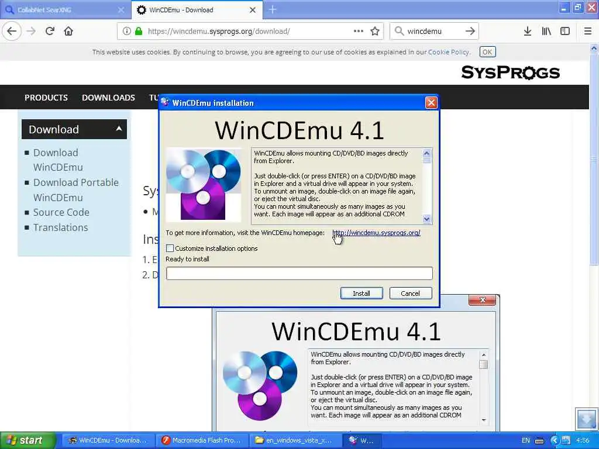599x449 pixels.
Task: Close the WinCDEmu - Download tab
Action: pyautogui.click(x=253, y=10)
